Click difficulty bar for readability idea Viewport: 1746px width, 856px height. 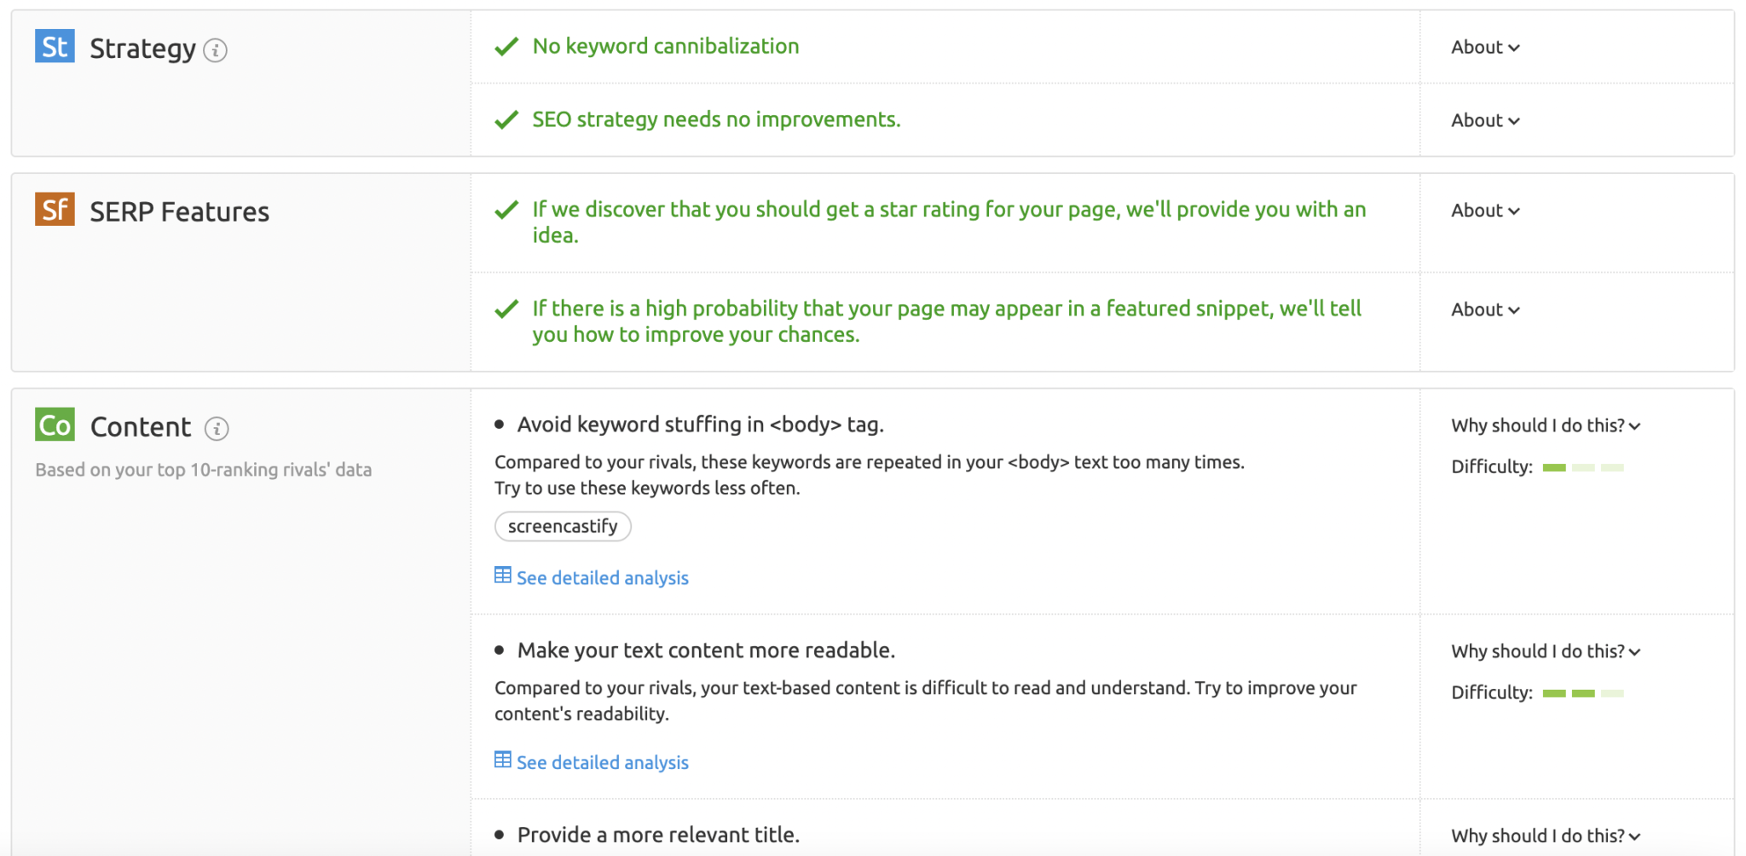click(x=1583, y=693)
